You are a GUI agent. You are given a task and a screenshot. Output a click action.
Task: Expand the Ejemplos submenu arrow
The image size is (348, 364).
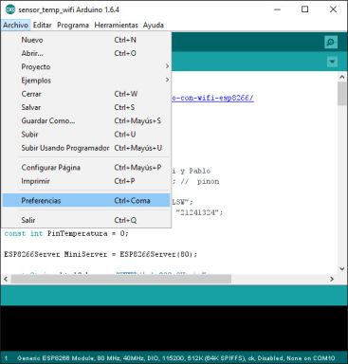click(167, 80)
